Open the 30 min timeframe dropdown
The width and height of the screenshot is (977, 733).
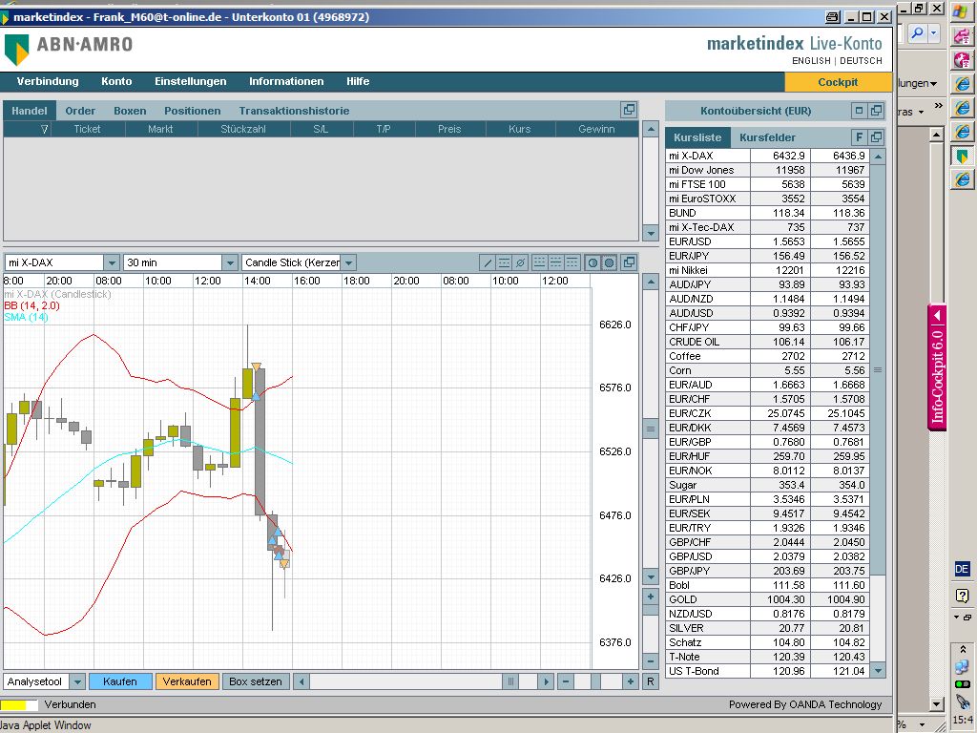(x=229, y=262)
